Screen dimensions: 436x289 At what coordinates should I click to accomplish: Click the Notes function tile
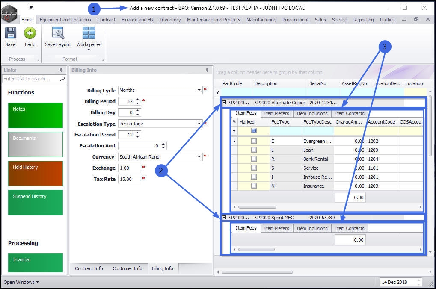[x=36, y=115]
